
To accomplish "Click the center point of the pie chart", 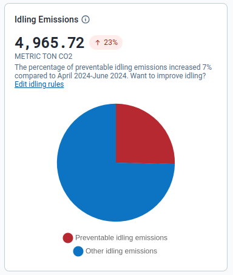I will click(x=116, y=163).
